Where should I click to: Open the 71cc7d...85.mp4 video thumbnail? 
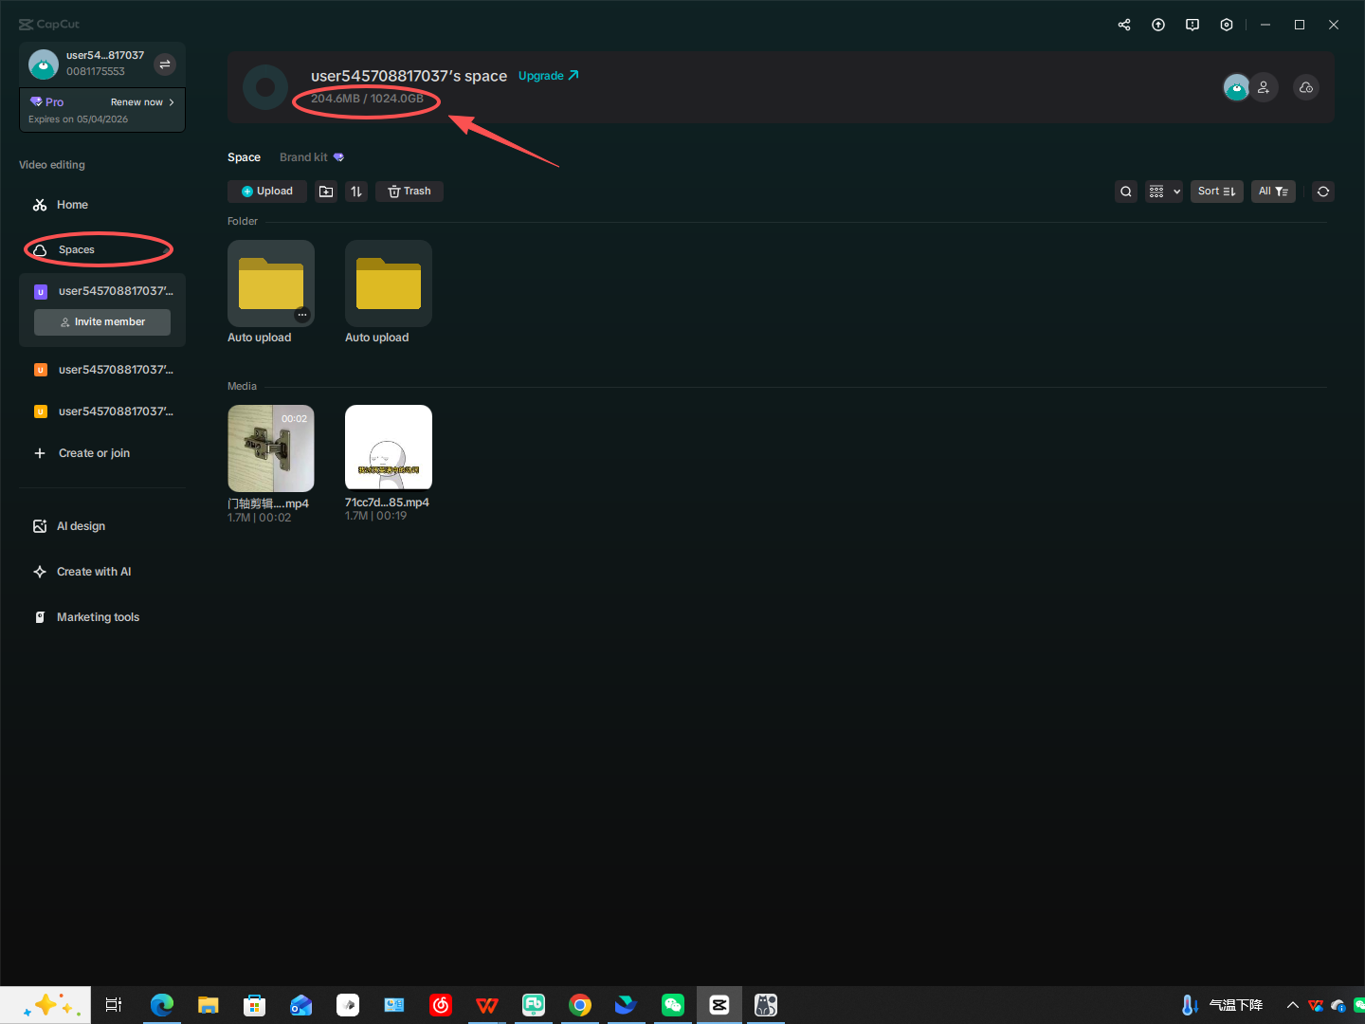(x=389, y=448)
